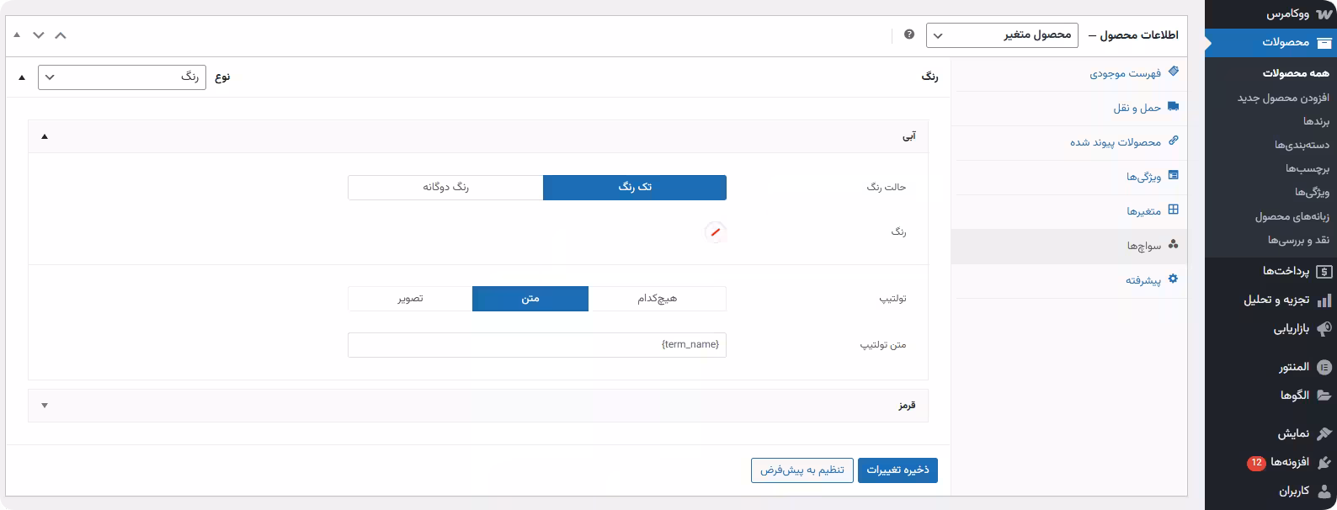Click the Templates folder icon
1337x510 pixels.
point(1324,396)
